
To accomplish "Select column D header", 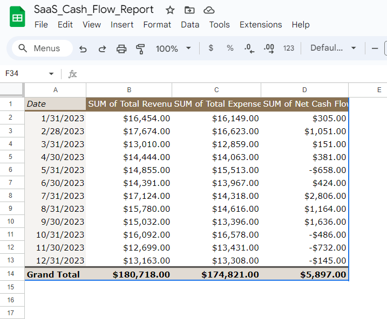I will 304,90.
